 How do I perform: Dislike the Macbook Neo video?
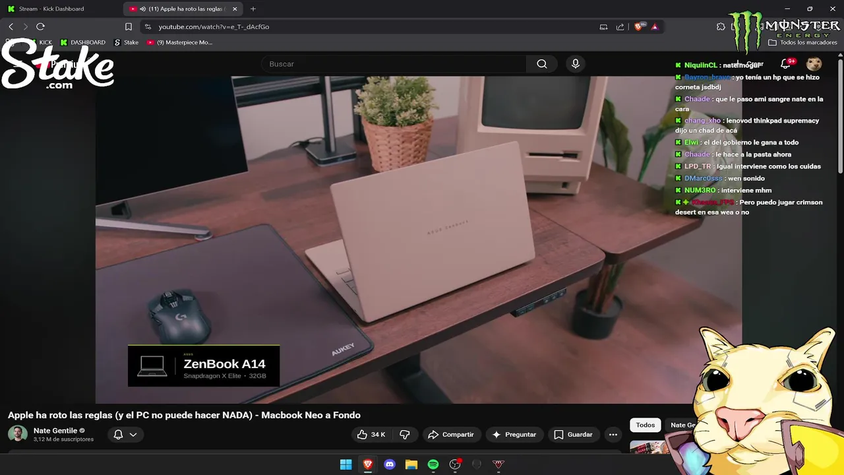[x=405, y=435]
